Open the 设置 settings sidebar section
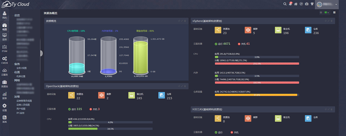This screenshot has height=136, width=346. point(5,107)
